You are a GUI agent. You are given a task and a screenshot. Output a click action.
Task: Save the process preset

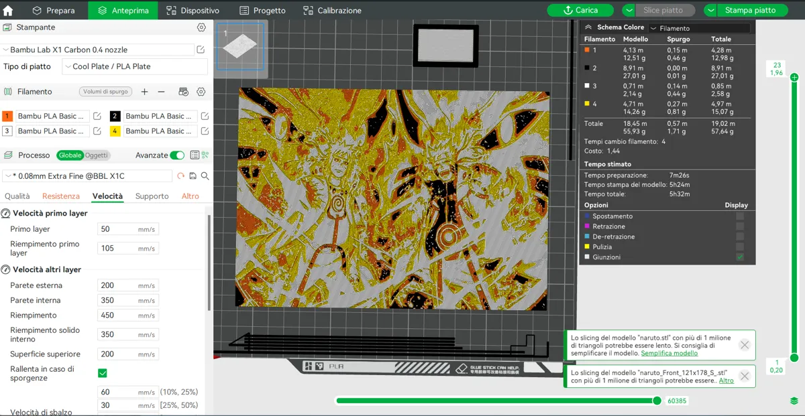click(x=193, y=176)
